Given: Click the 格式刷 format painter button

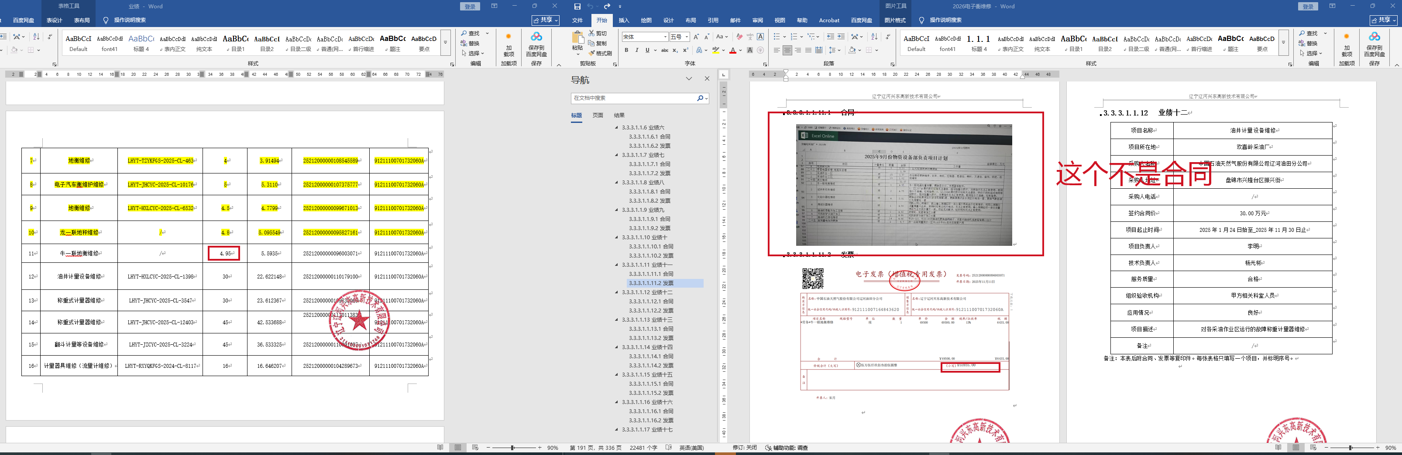Looking at the screenshot, I should click(600, 53).
